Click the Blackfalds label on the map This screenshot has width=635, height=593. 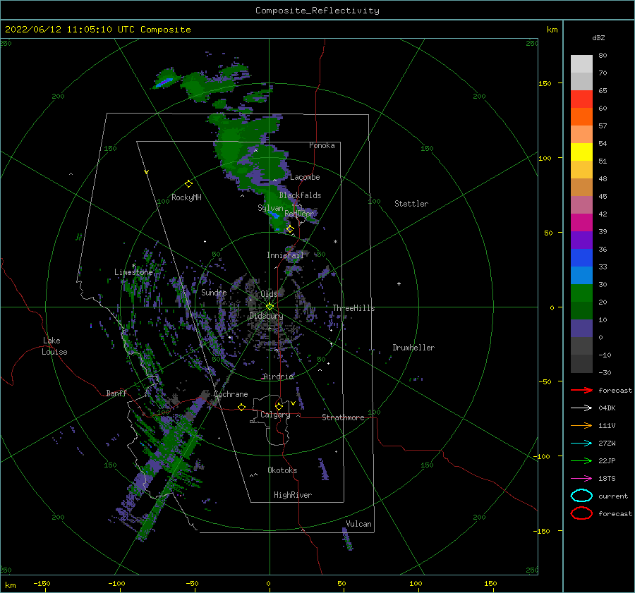coord(300,195)
